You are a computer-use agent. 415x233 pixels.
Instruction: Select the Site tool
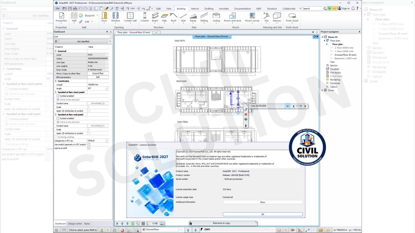[x=266, y=17]
